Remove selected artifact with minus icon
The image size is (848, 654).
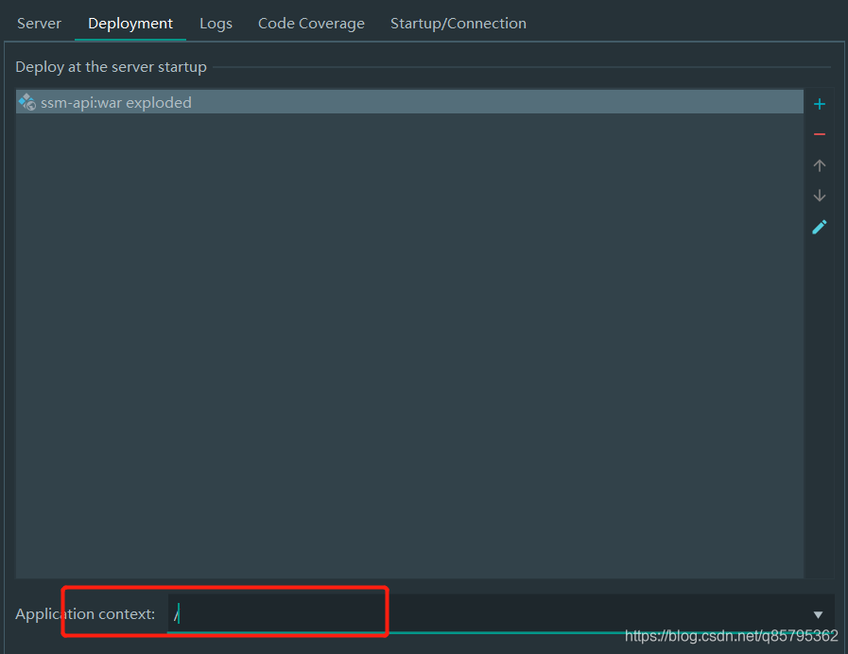[820, 134]
